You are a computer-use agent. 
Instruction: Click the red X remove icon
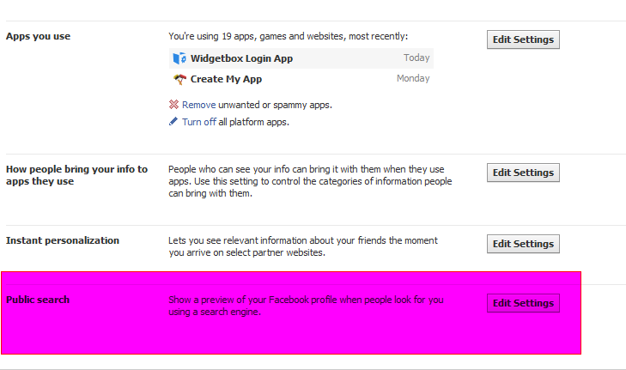point(174,105)
